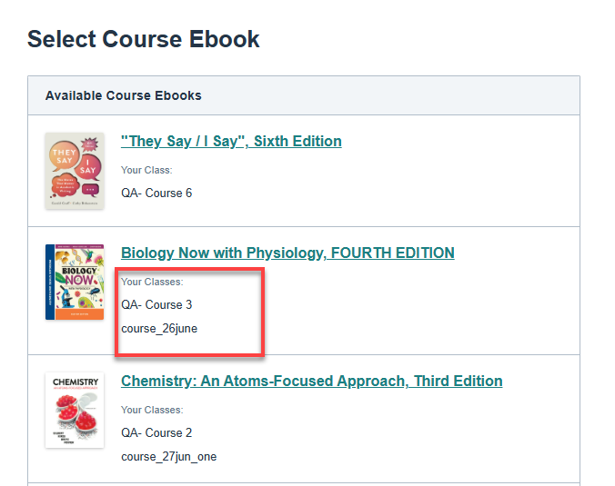Click the course_27jun_one class entry
Viewport: 615px width, 486px height.
pos(168,457)
